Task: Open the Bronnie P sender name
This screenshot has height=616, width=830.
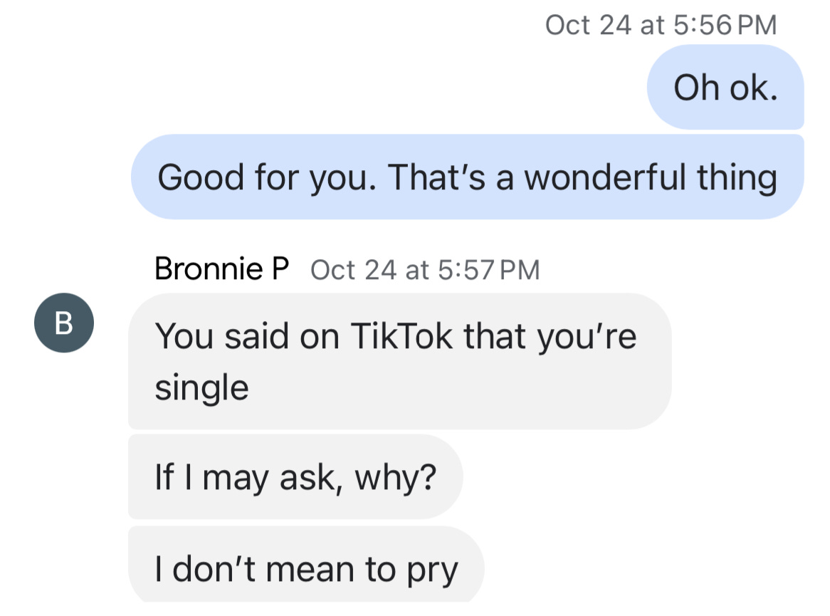Action: tap(222, 268)
